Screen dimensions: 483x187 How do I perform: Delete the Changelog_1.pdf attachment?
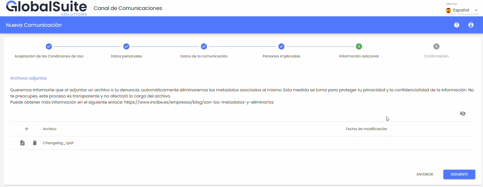click(x=35, y=143)
